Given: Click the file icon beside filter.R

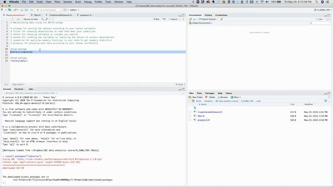Looking at the screenshot, I should [x=195, y=116].
